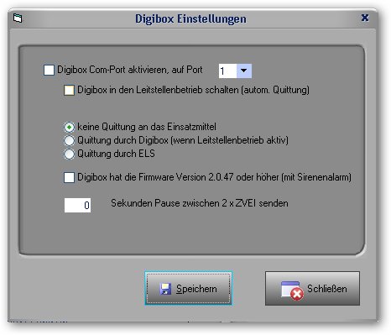The image size is (391, 335).
Task: Click the Digibox Einstellungen title text
Action: pos(190,19)
